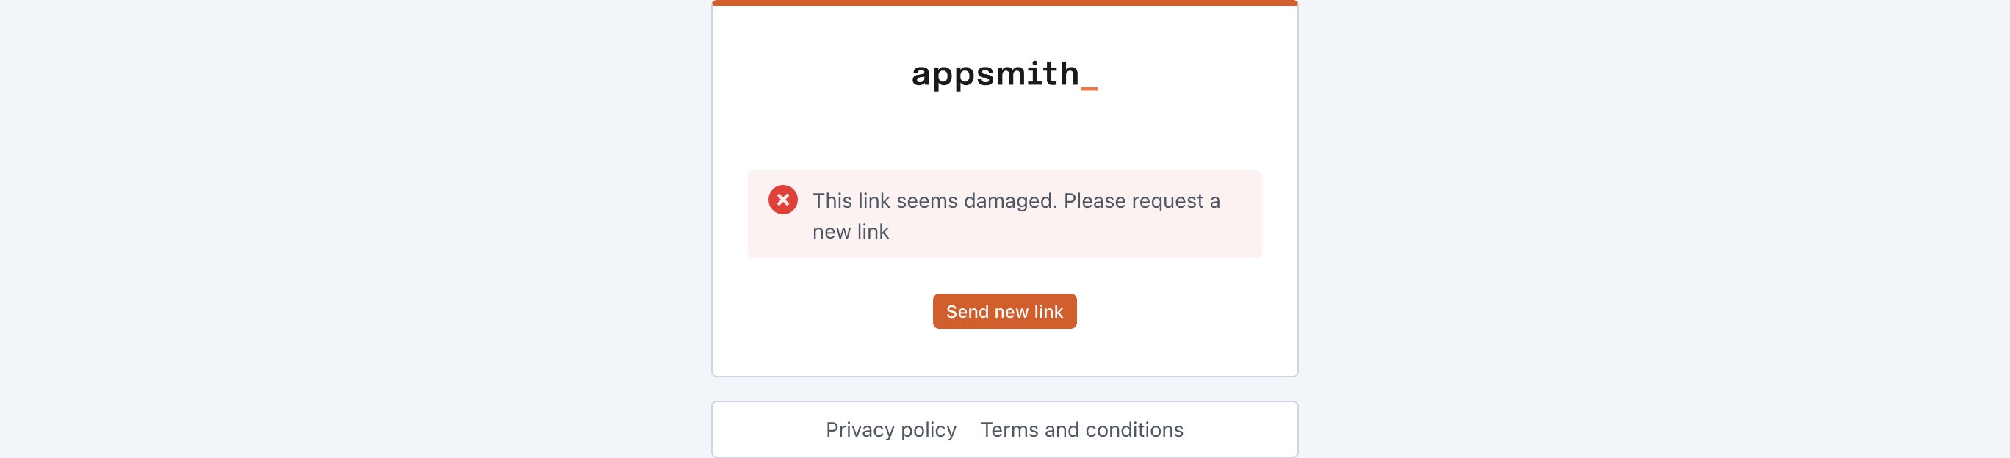
Task: Click the letter "a" starting the appsmith logo
Action: (x=921, y=76)
